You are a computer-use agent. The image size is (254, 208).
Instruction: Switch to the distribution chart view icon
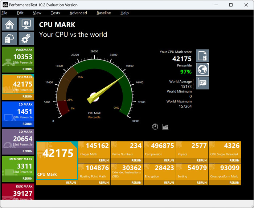(165, 127)
